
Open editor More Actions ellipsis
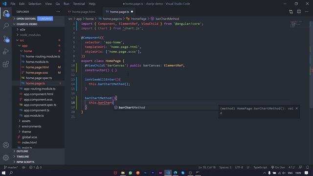point(307,12)
